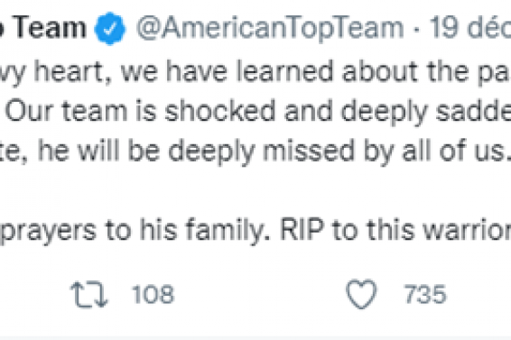Click the empty space between retweet and like
The height and width of the screenshot is (340, 511).
coord(260,294)
